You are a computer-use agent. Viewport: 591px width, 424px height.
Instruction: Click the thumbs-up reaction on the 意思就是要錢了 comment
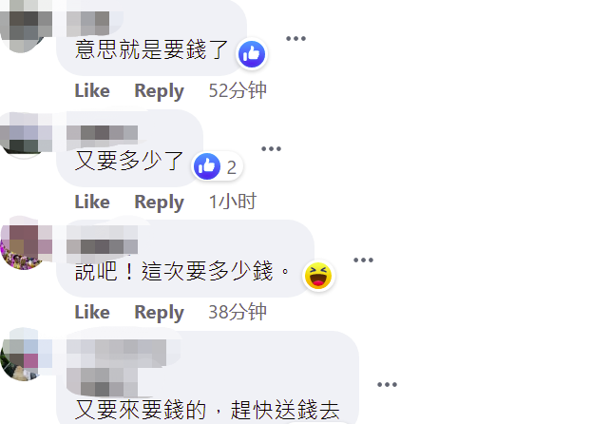(x=252, y=54)
